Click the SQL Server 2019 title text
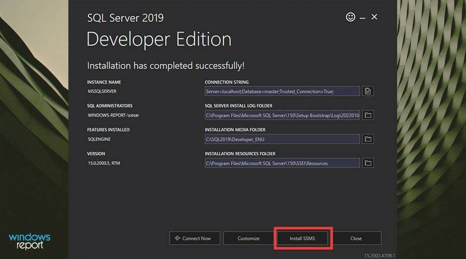 (x=125, y=18)
